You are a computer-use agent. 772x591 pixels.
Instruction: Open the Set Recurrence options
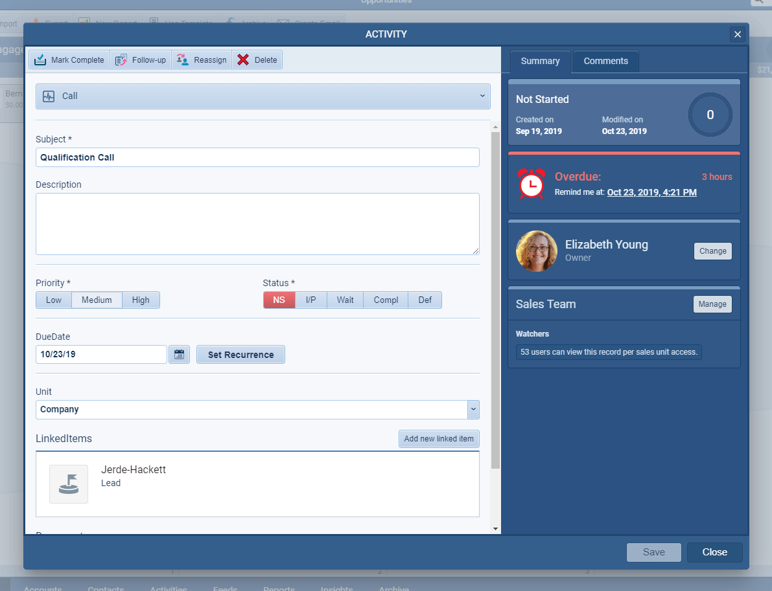(x=240, y=354)
